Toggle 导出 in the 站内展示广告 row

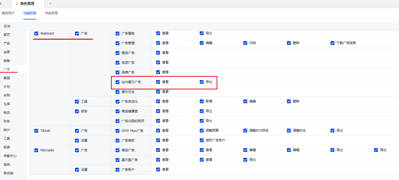(x=202, y=82)
